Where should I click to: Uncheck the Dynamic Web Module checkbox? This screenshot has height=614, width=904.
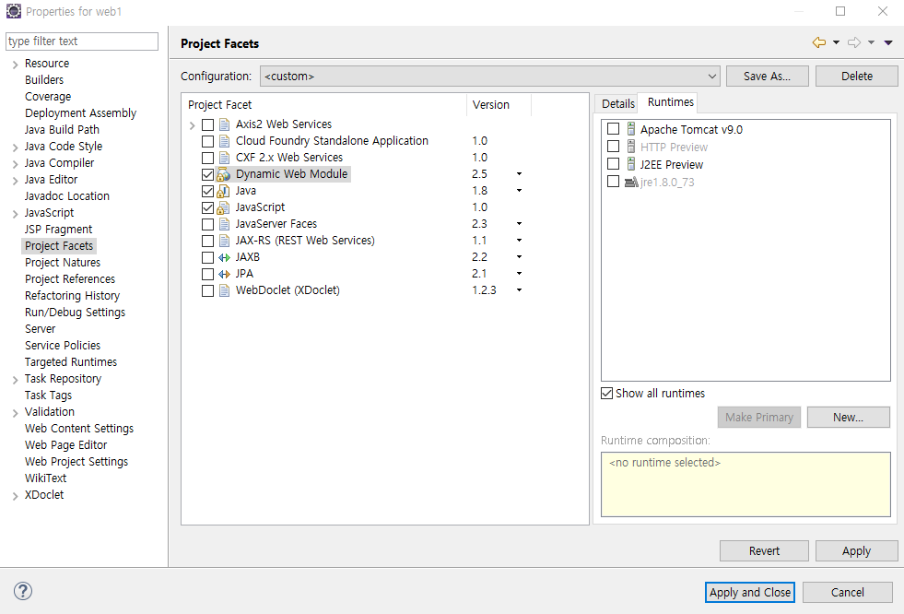click(207, 174)
